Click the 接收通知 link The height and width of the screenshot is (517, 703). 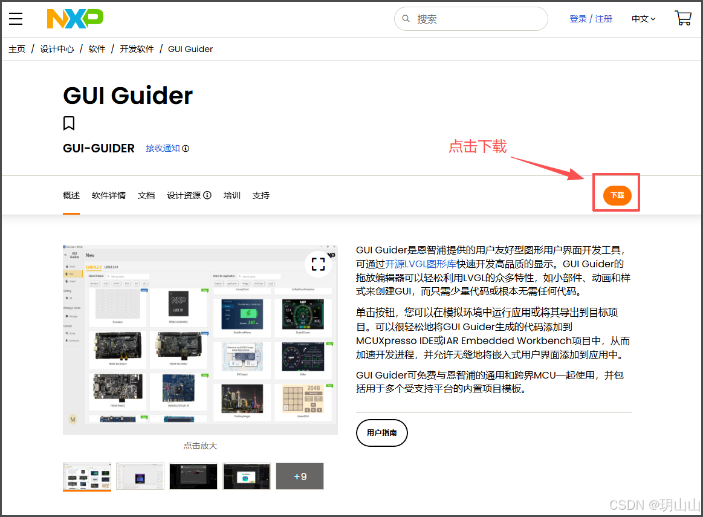point(163,148)
